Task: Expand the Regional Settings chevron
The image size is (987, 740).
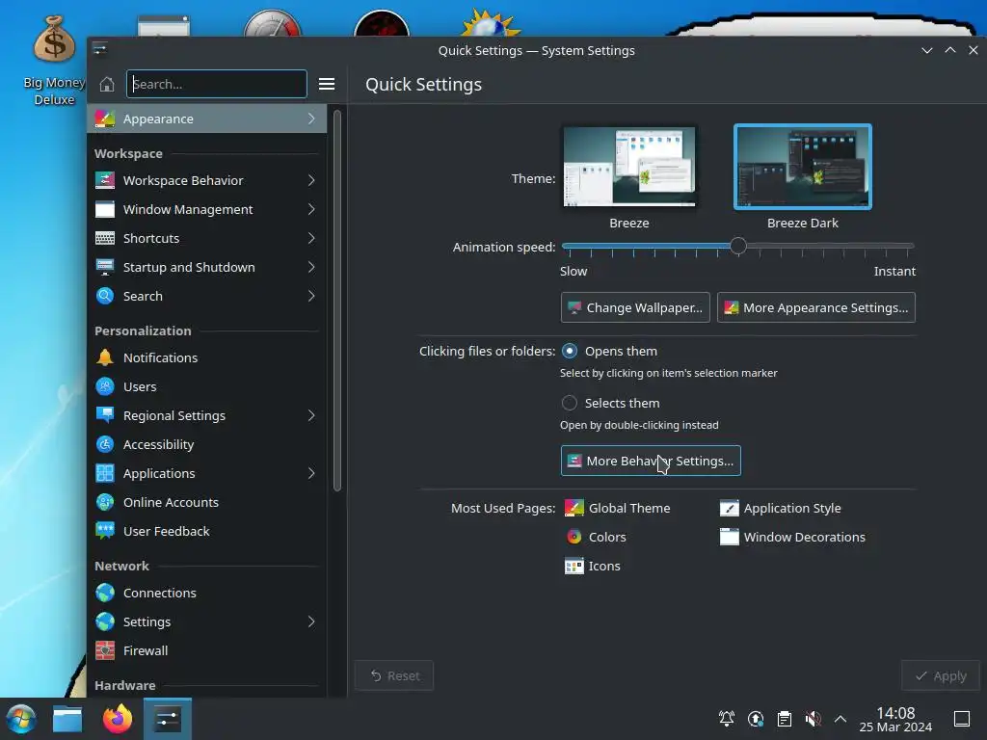Action: point(311,416)
